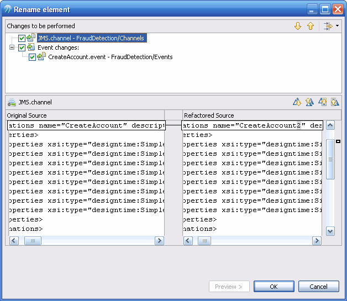This screenshot has width=347, height=301.
Task: Go to previous difference icon
Action: [309, 102]
